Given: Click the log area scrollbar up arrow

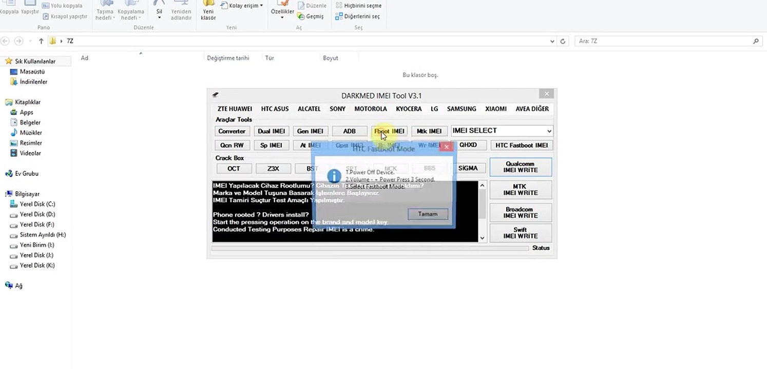Looking at the screenshot, I should 482,184.
